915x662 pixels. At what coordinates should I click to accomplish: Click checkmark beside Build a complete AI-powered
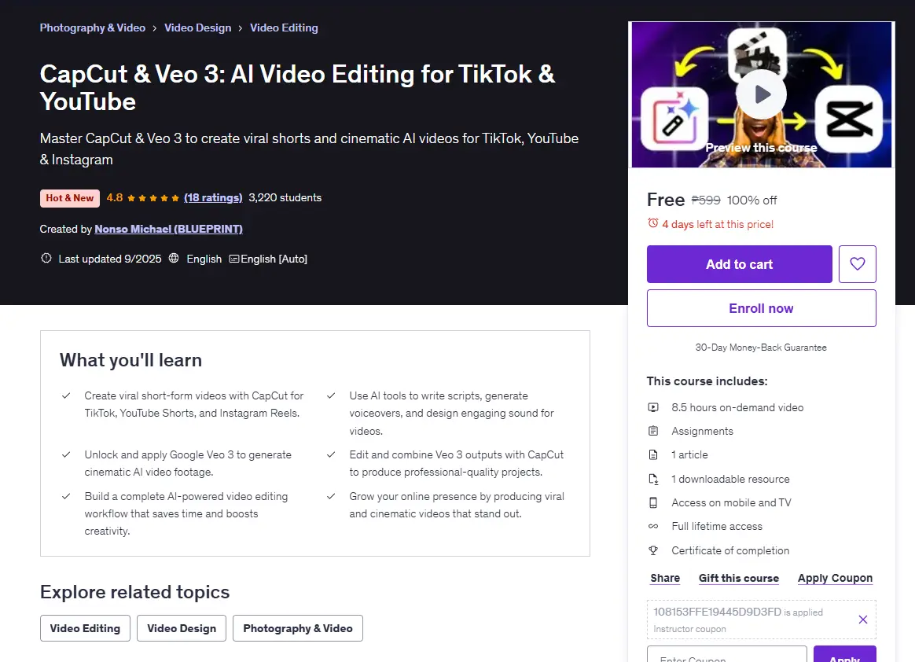[x=66, y=496]
